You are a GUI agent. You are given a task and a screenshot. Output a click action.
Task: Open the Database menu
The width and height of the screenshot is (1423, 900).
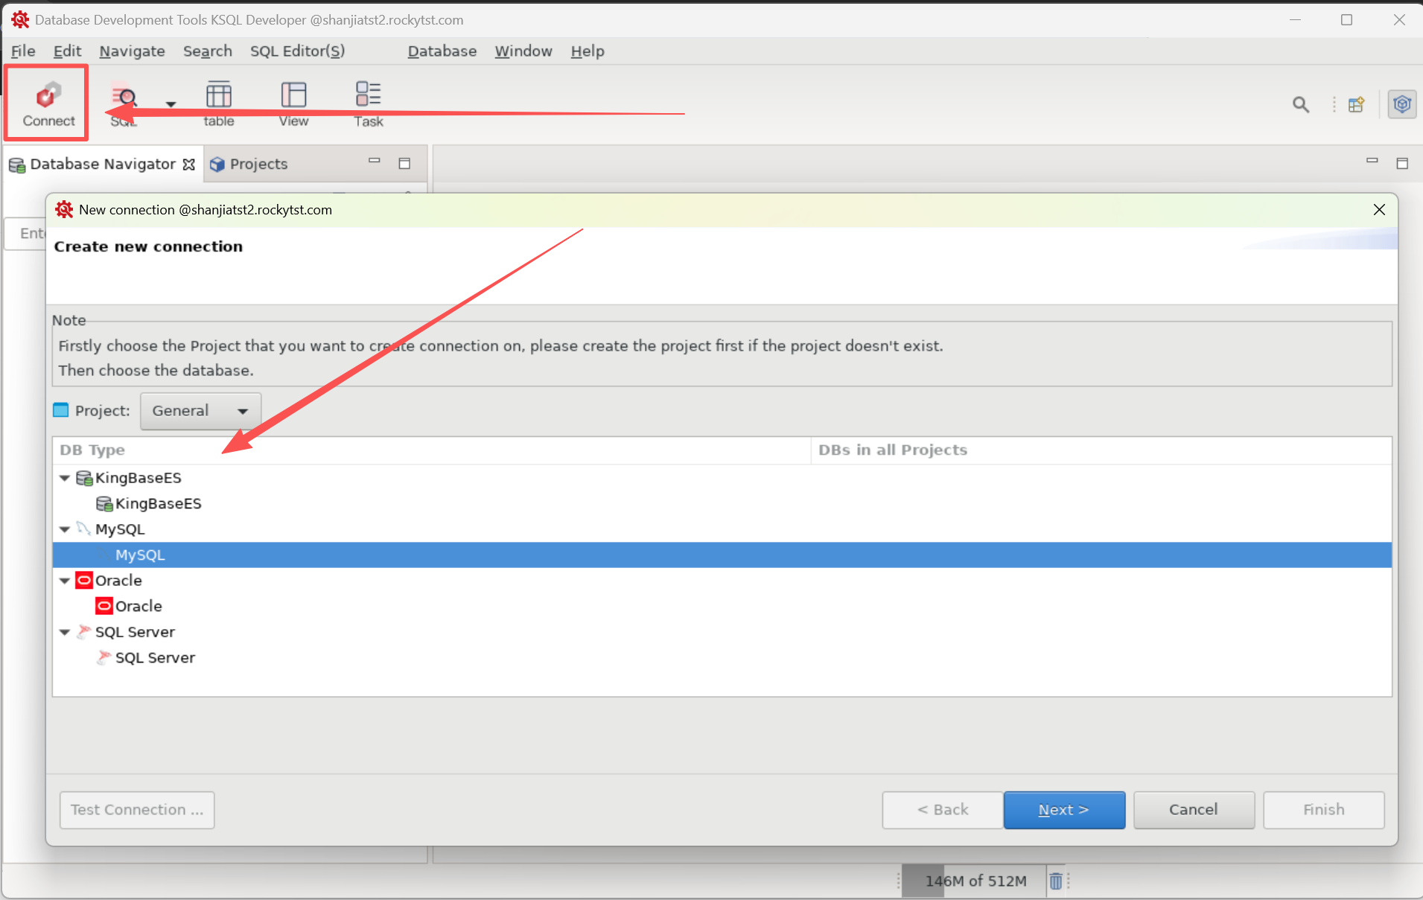pos(442,51)
